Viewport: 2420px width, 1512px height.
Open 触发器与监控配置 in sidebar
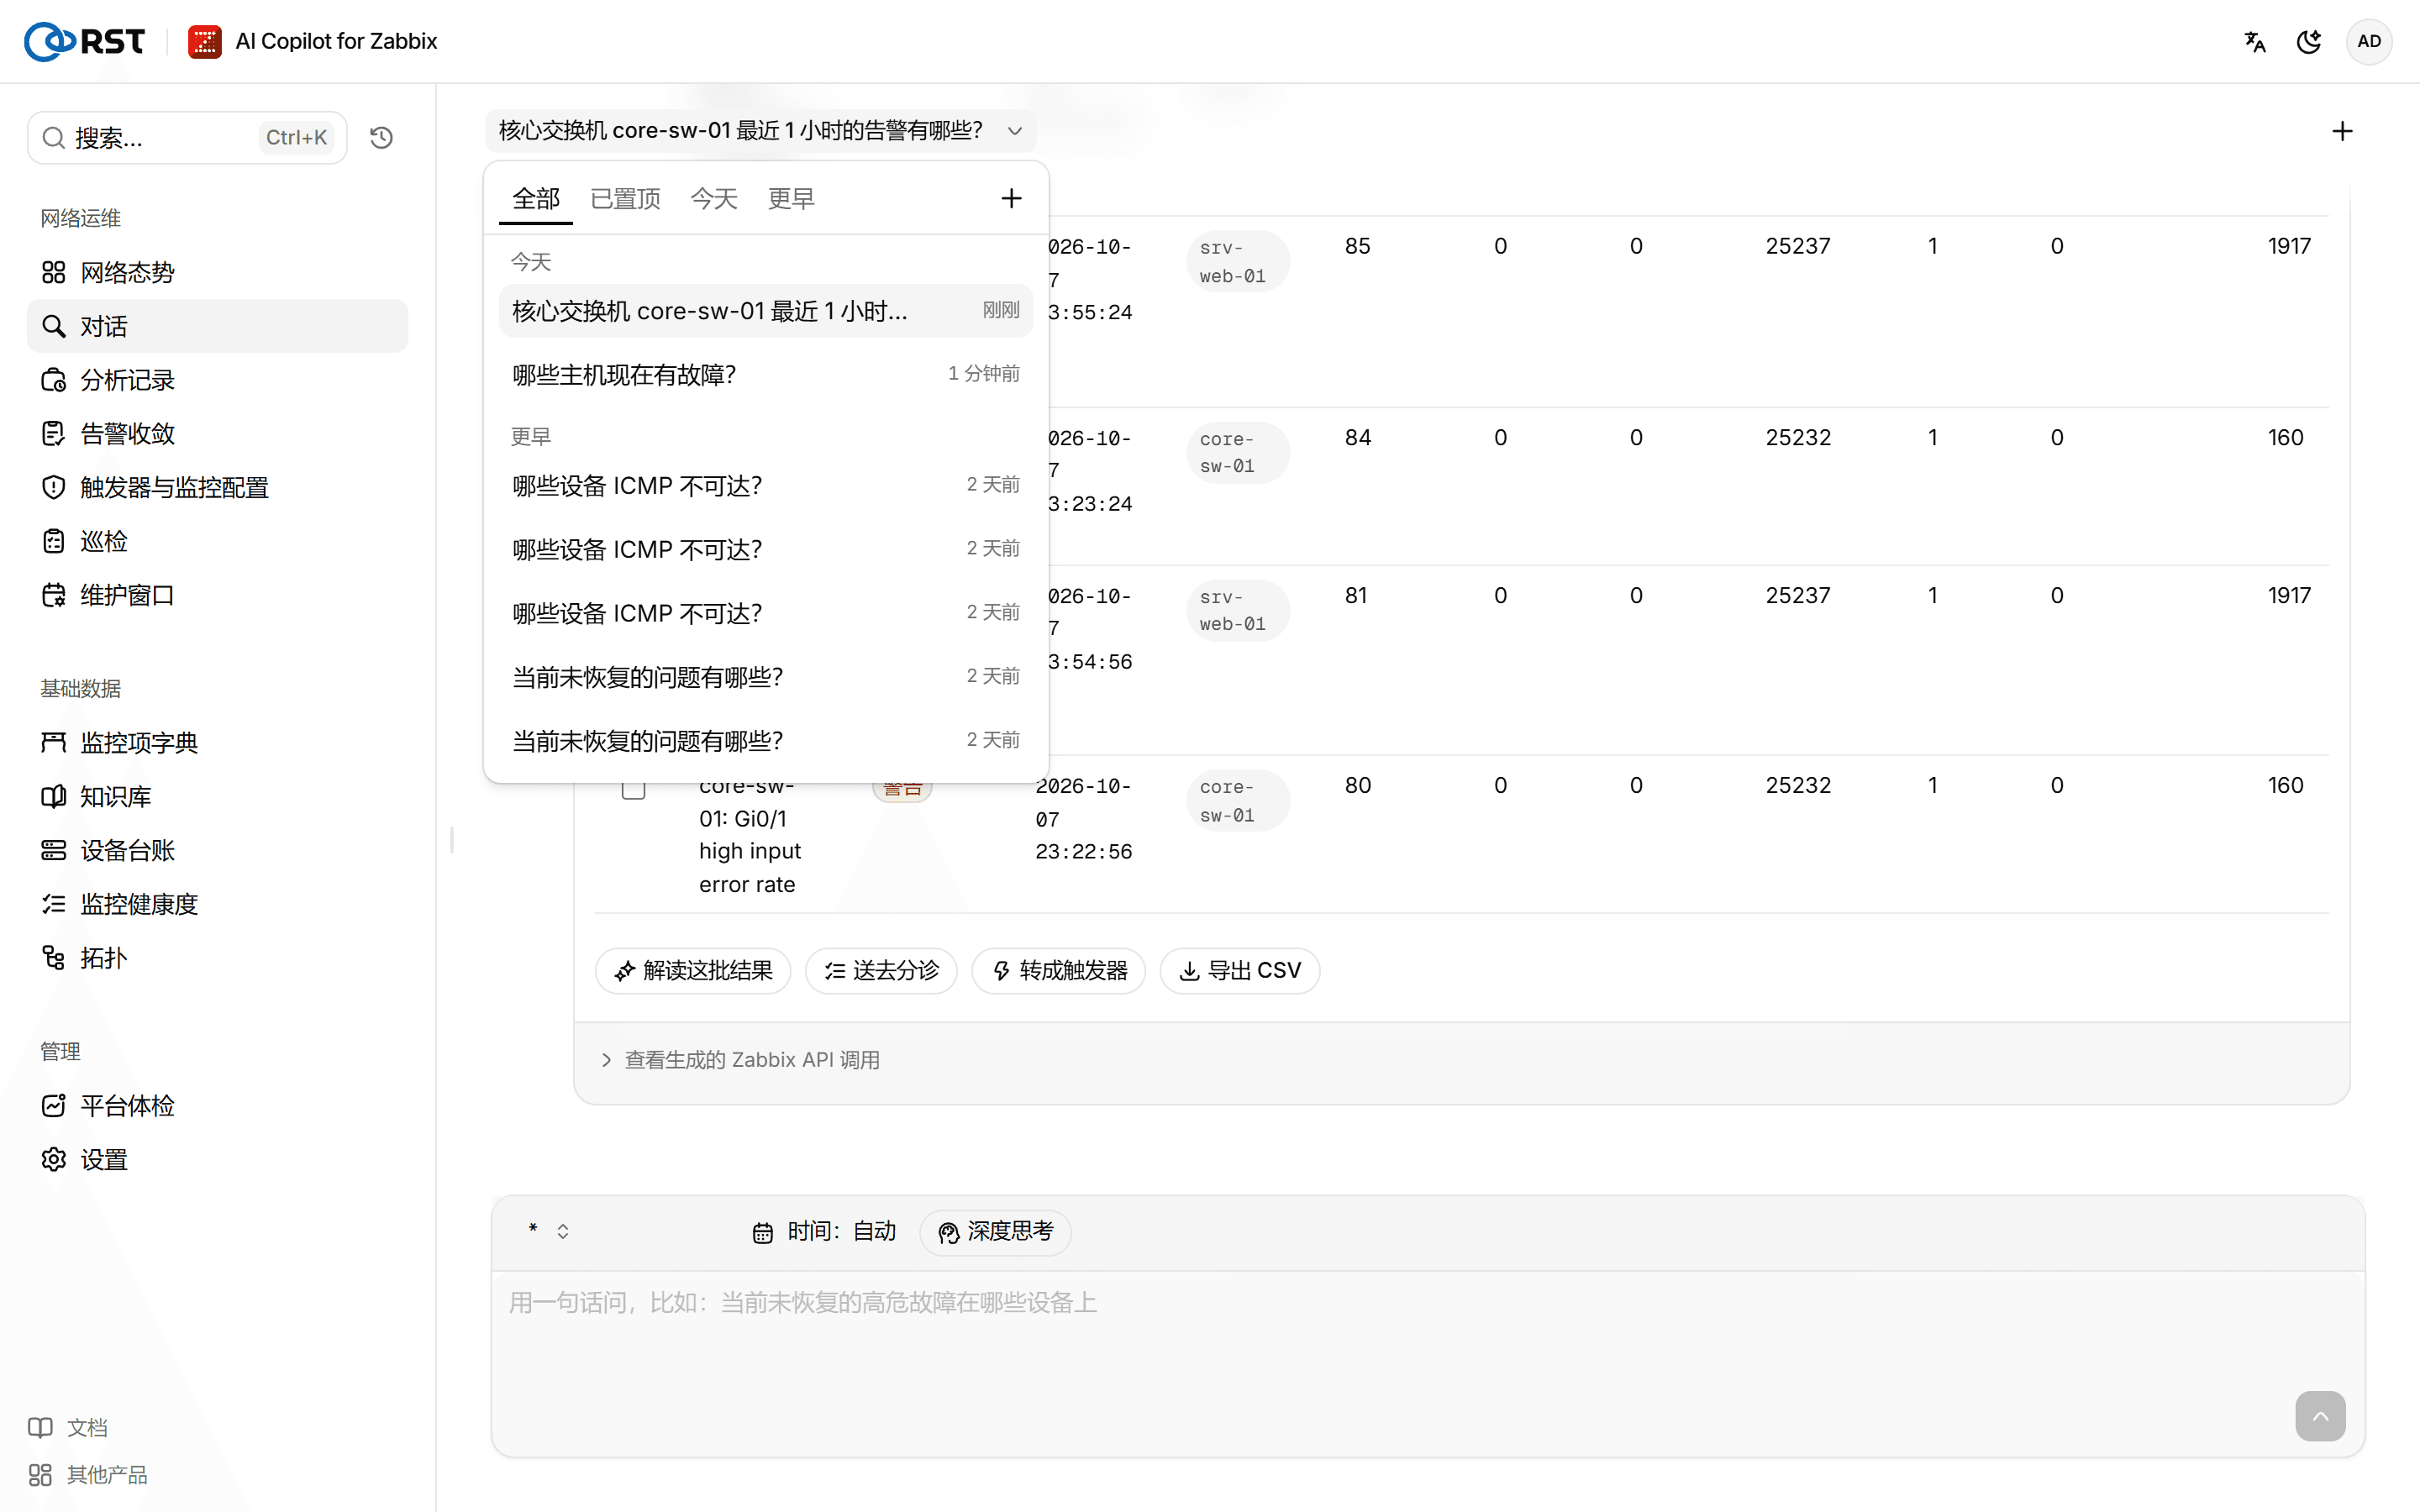[x=217, y=487]
